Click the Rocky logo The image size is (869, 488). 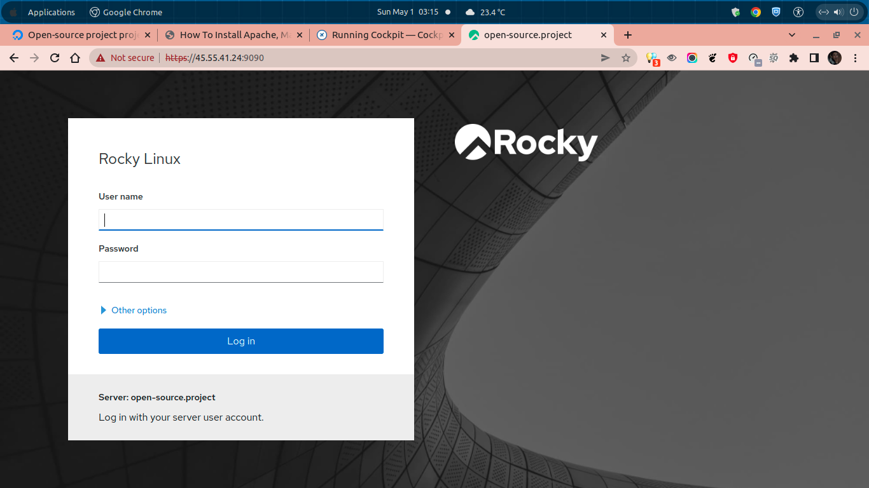click(526, 142)
